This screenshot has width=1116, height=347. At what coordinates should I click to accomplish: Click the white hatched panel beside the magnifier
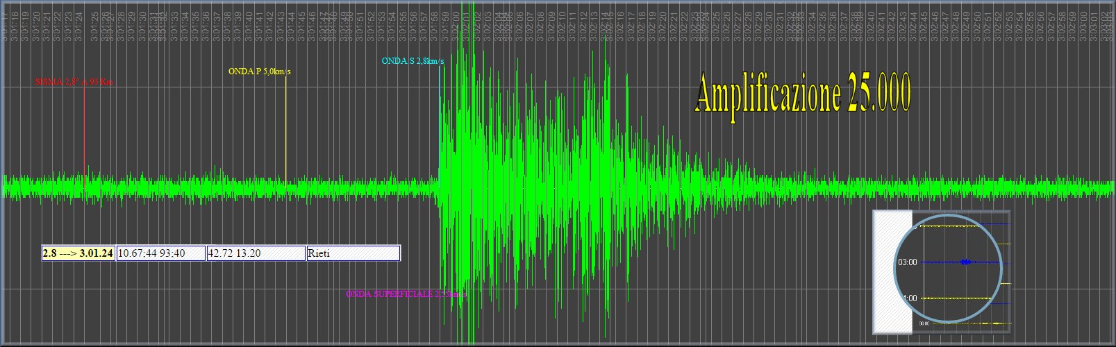892,271
